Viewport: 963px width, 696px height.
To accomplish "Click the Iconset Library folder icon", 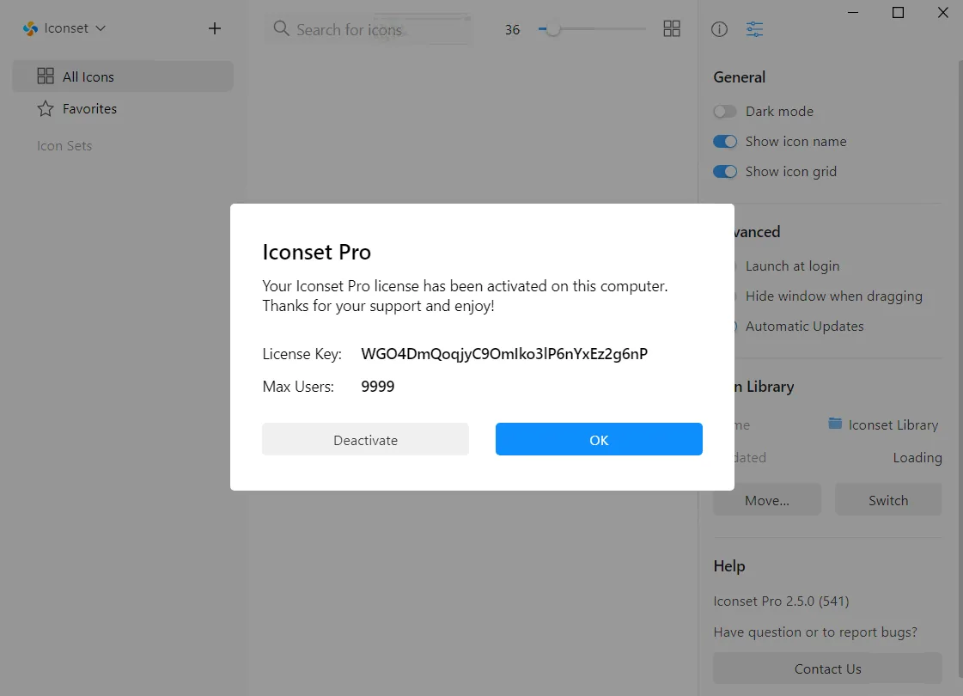I will (835, 424).
